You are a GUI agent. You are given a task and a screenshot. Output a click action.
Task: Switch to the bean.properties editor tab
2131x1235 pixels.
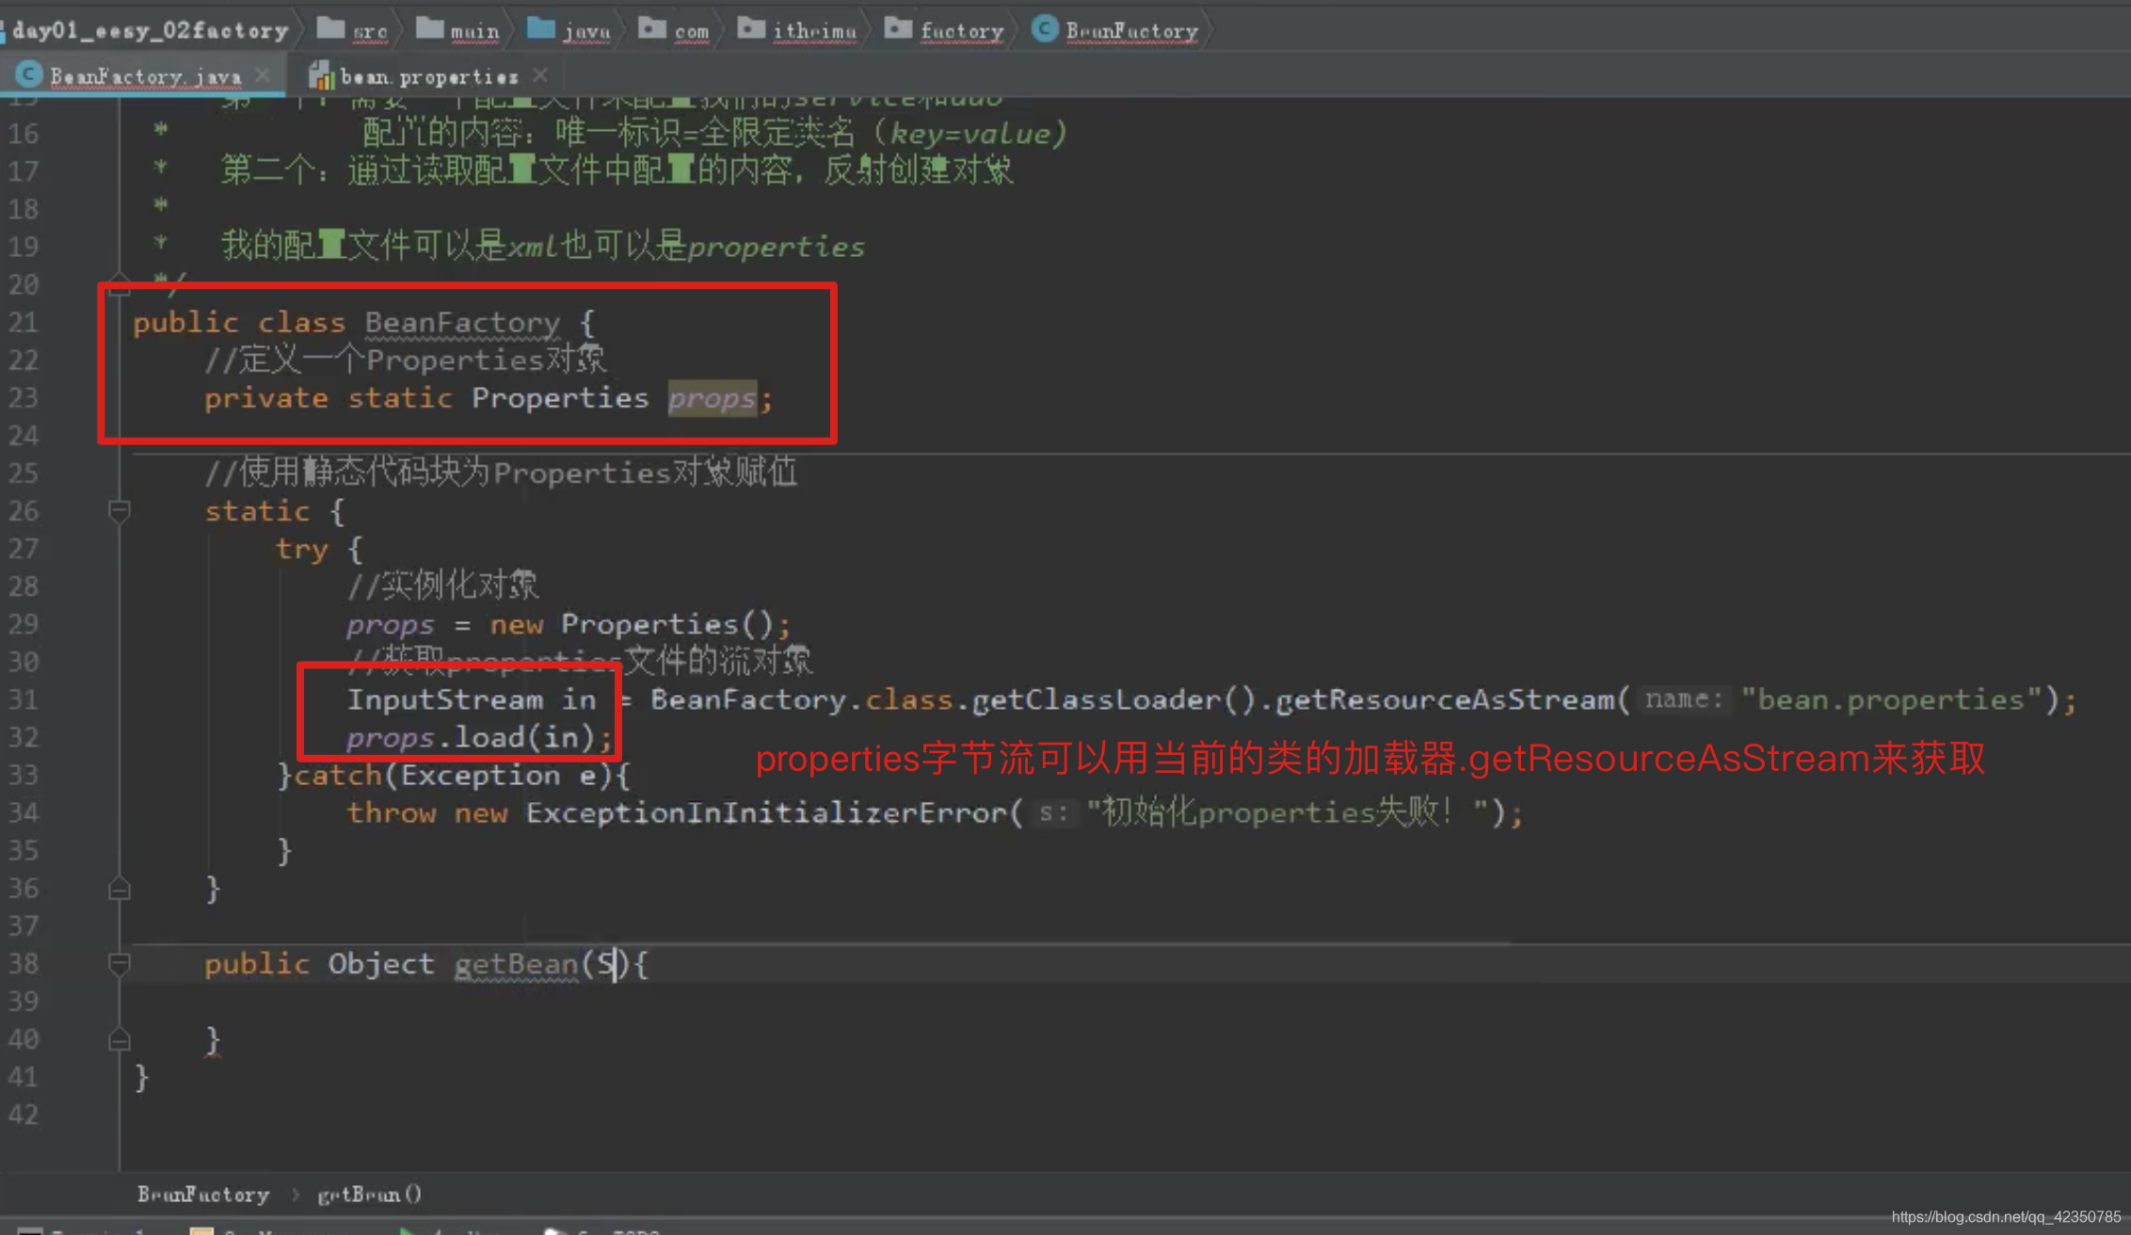coord(429,76)
